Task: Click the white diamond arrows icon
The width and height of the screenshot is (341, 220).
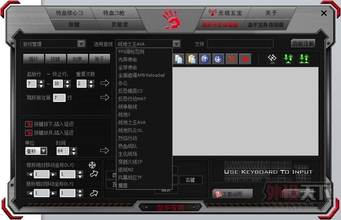Action: click(272, 59)
